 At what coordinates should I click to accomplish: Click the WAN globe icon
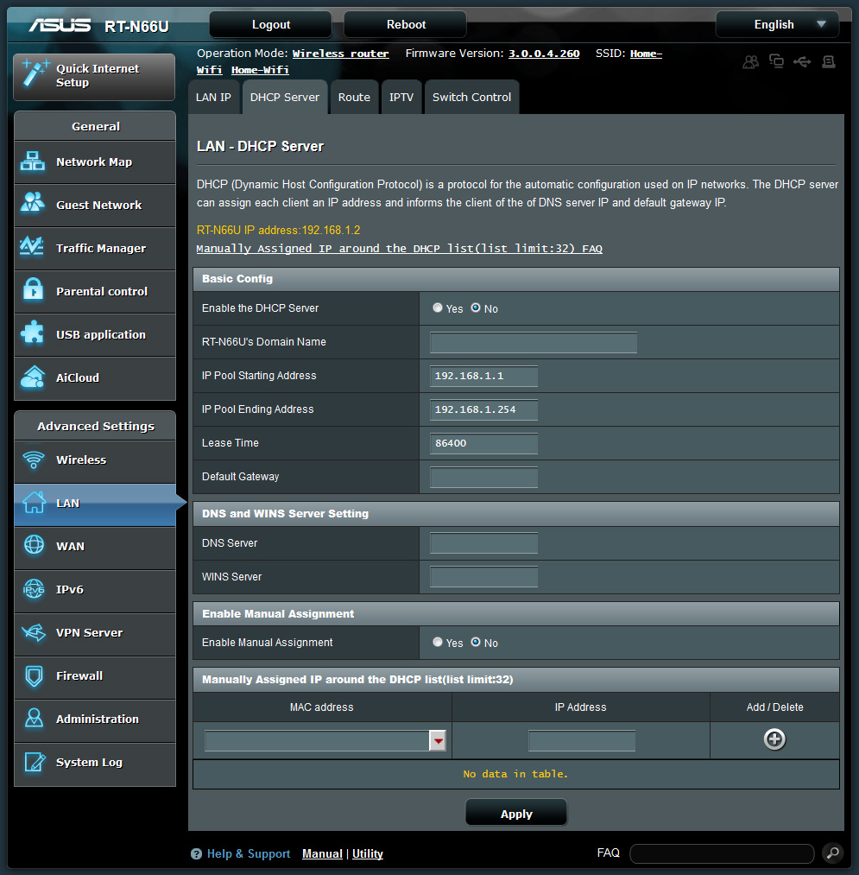[34, 545]
